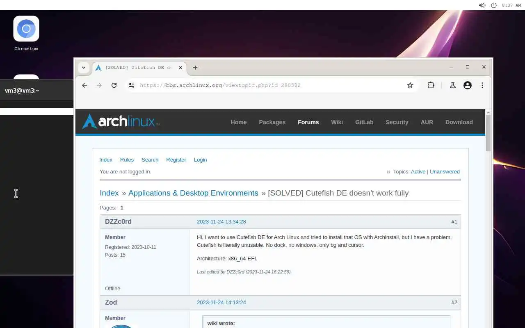525x328 pixels.
Task: Click the forum Index menu link
Action: coord(106,160)
